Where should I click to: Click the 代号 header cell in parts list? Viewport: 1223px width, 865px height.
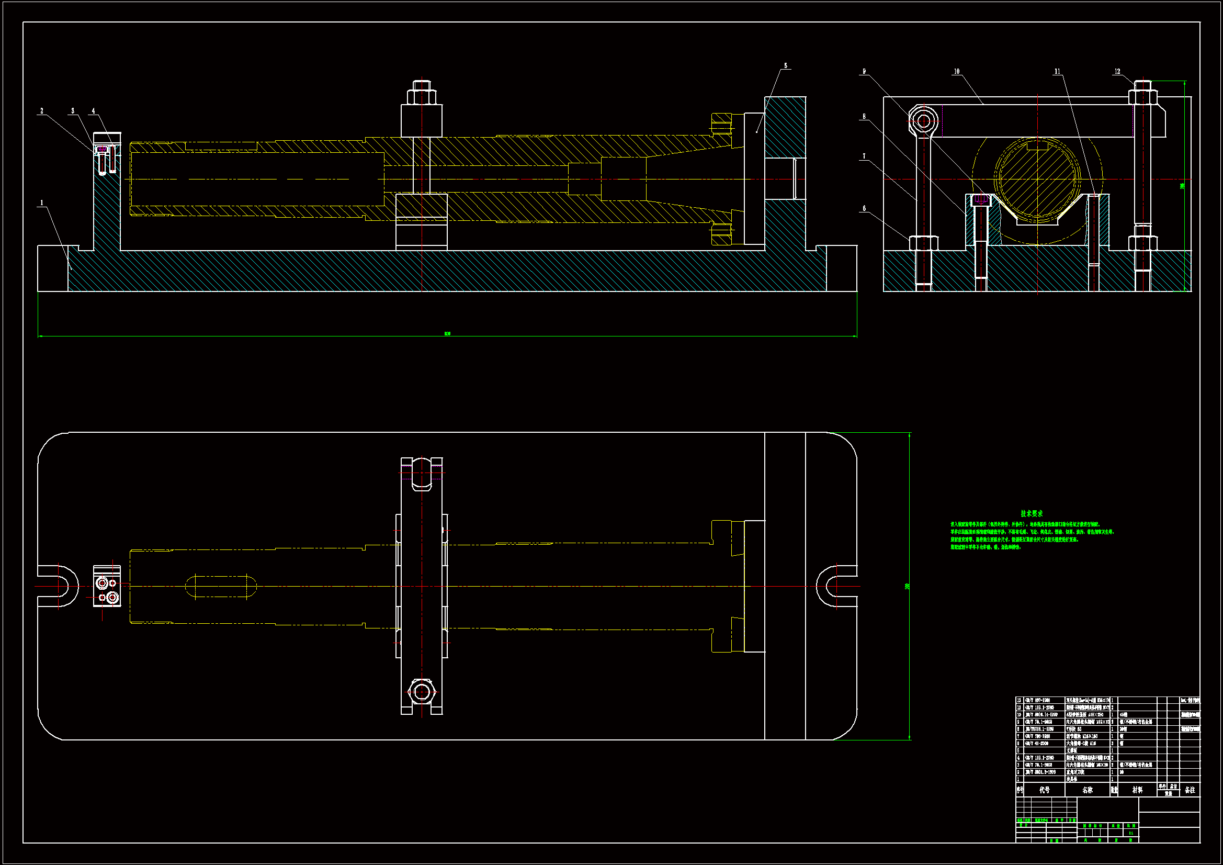coord(1044,790)
